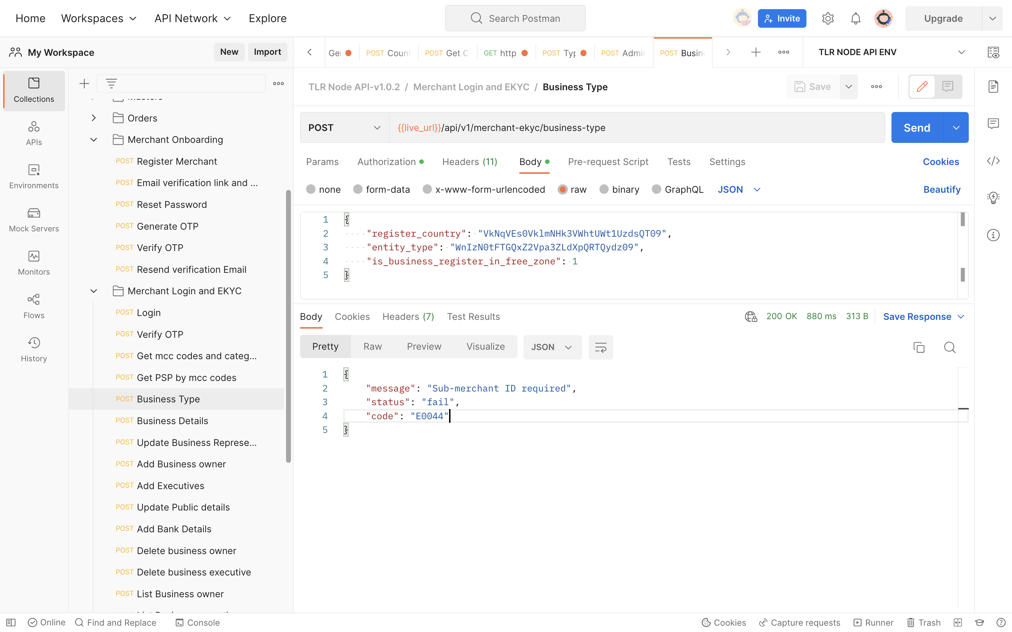
Task: Open the Save Response dropdown
Action: (x=923, y=316)
